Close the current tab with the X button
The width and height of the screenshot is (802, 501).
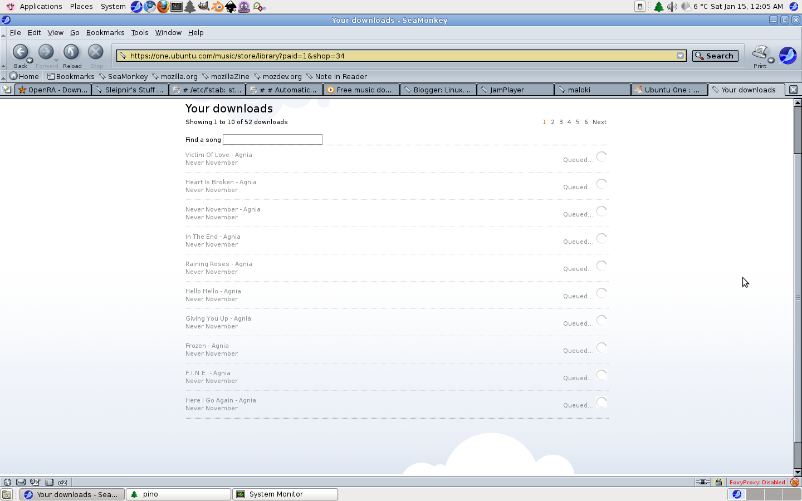(x=794, y=90)
